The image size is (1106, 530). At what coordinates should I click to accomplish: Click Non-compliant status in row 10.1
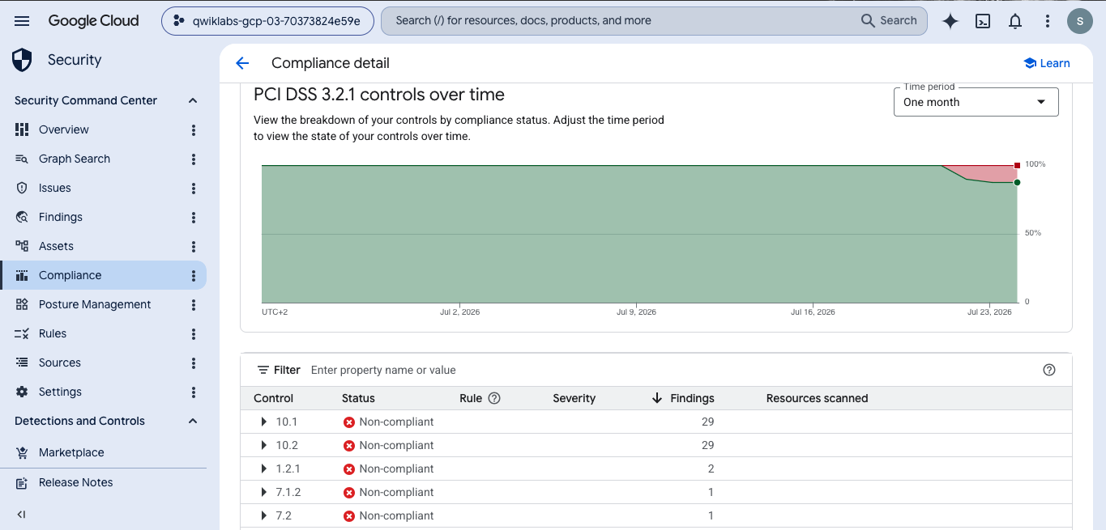[x=388, y=422]
